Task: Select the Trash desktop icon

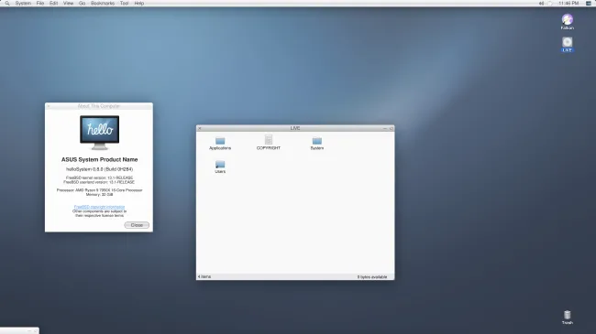Action: (567, 317)
